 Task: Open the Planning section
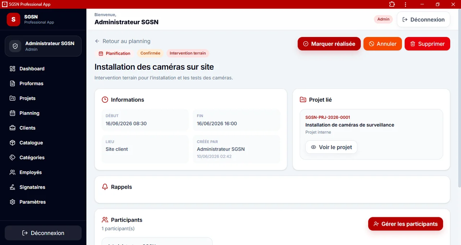pyautogui.click(x=43, y=113)
